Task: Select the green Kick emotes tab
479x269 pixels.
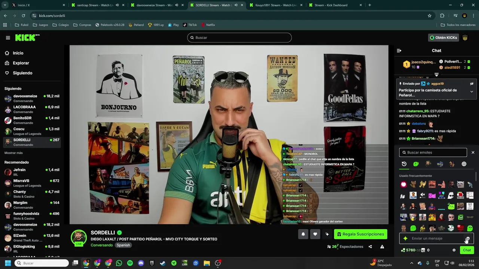Action: [x=416, y=164]
